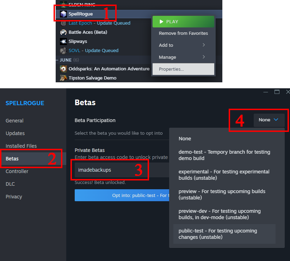Click the SpellRogue cube game icon
The image size is (290, 261).
[x=63, y=14]
